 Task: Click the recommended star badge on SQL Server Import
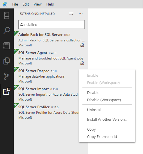16,87
